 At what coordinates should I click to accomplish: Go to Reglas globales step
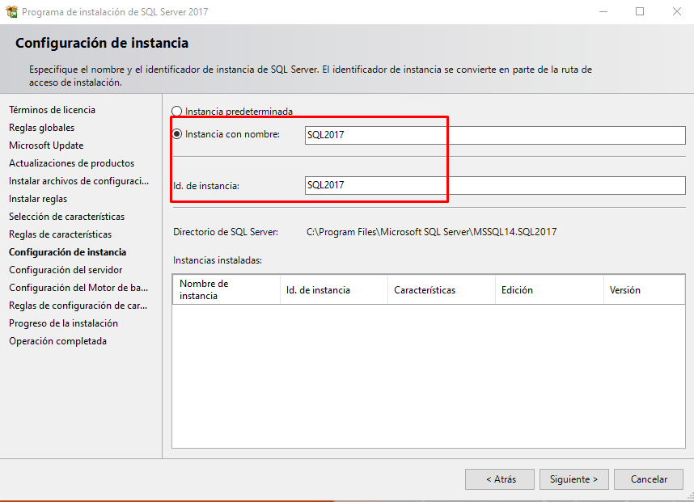tap(41, 128)
